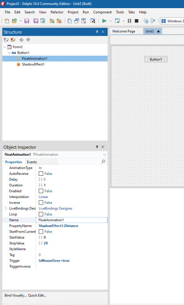Click the New Form toolbar icon

(x=93, y=21)
